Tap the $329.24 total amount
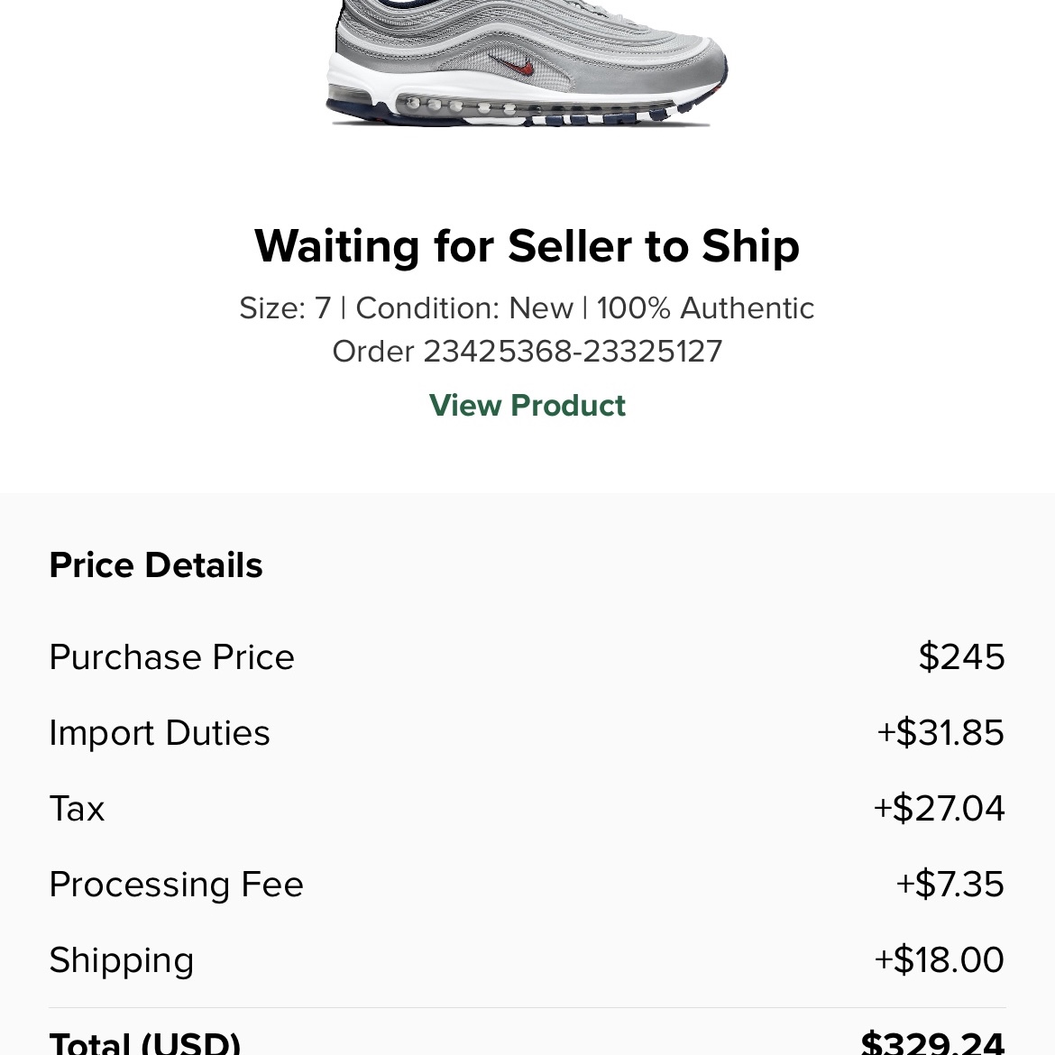The width and height of the screenshot is (1055, 1055). pos(932,1041)
